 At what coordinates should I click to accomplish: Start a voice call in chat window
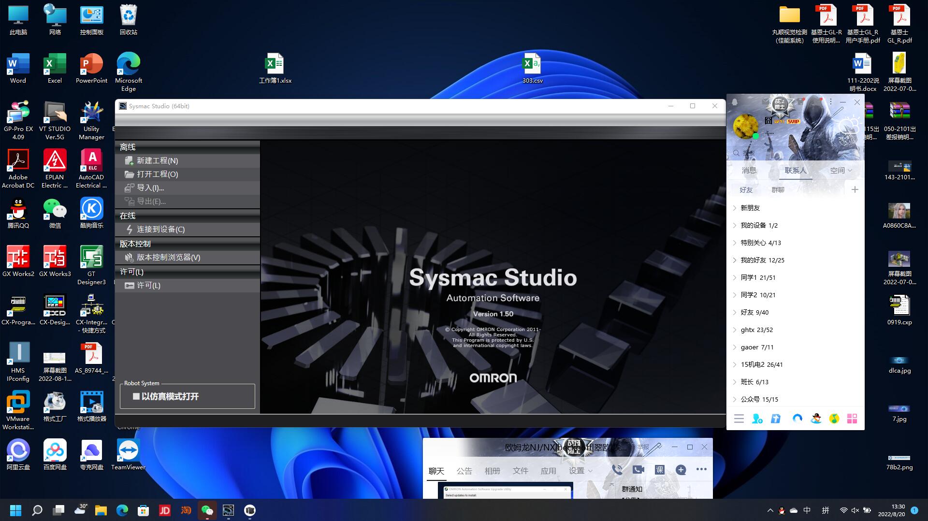tap(617, 469)
